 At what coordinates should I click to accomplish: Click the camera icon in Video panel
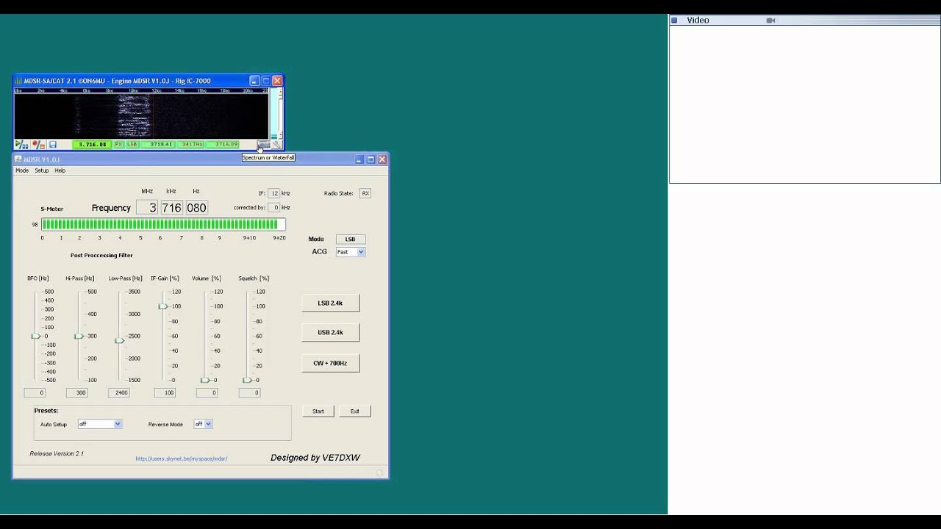tap(770, 21)
